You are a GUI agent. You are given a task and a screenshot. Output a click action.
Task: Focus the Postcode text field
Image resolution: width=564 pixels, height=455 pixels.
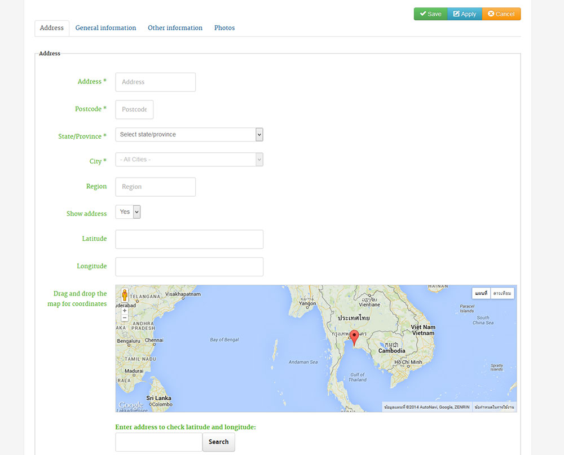pos(134,109)
